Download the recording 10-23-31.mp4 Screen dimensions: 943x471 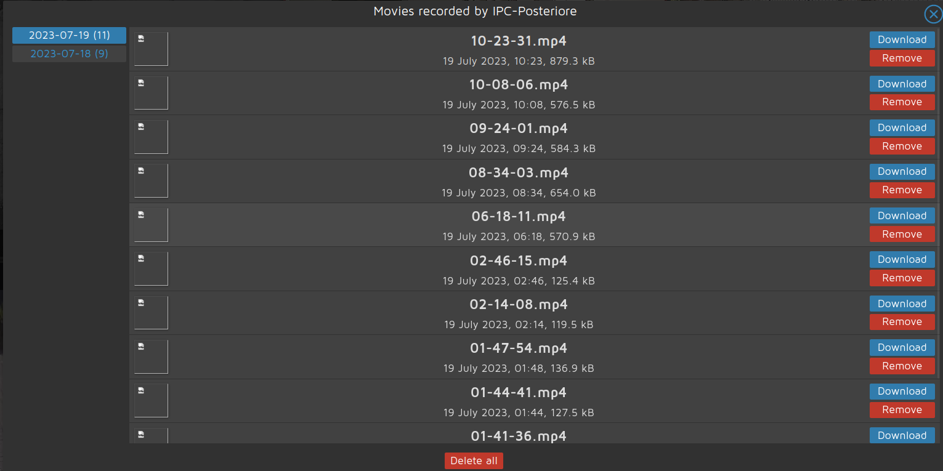[x=902, y=39]
